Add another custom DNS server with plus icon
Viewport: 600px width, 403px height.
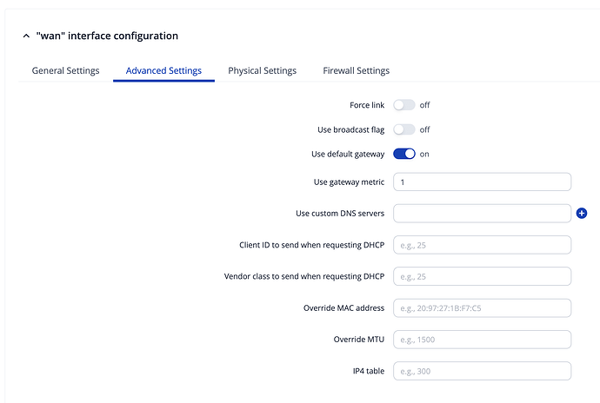pyautogui.click(x=582, y=213)
